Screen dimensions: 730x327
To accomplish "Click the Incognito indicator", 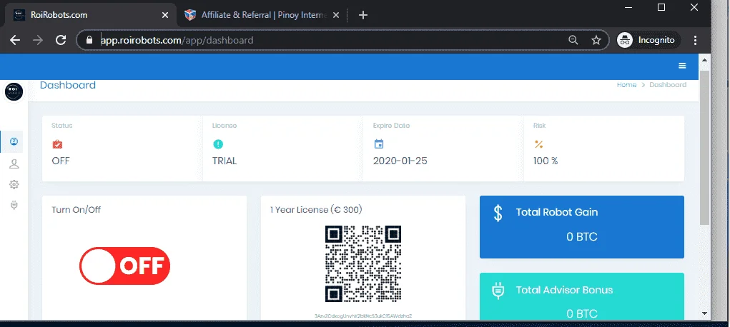I will (x=647, y=40).
